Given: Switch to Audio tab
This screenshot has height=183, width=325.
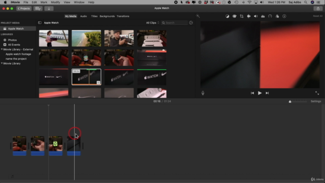Looking at the screenshot, I should click(x=83, y=16).
